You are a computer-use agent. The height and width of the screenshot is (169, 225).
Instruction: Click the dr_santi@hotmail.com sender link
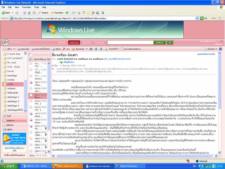[x=117, y=59]
